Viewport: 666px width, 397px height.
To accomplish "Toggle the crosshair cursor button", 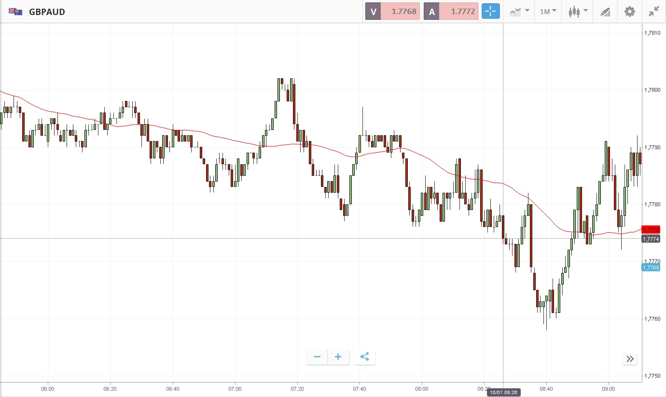I will pyautogui.click(x=490, y=12).
